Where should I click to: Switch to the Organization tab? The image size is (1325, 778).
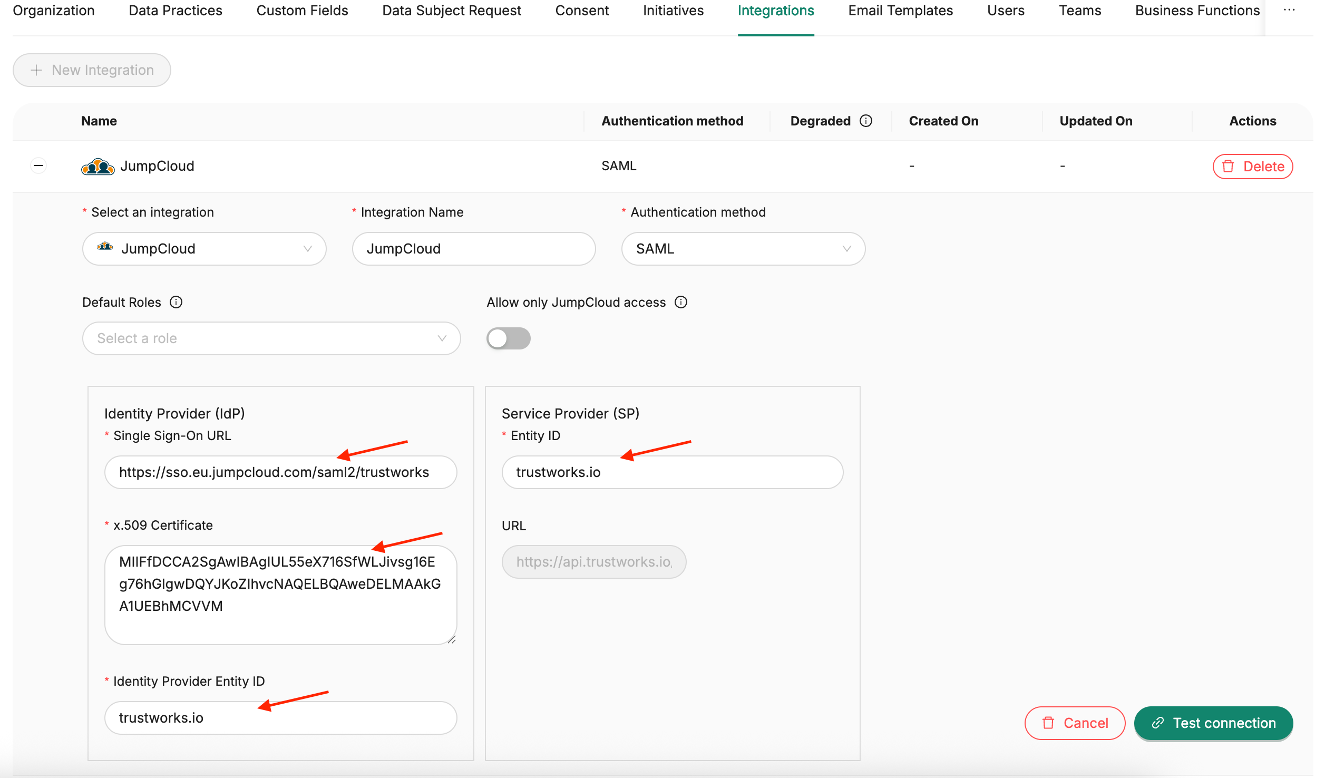coord(54,11)
